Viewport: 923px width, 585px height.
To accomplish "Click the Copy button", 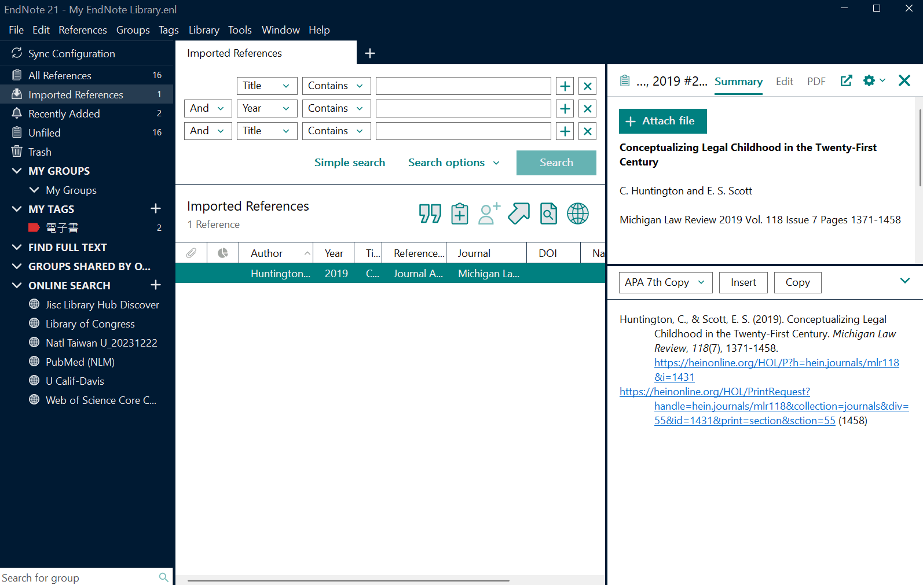I will 798,282.
